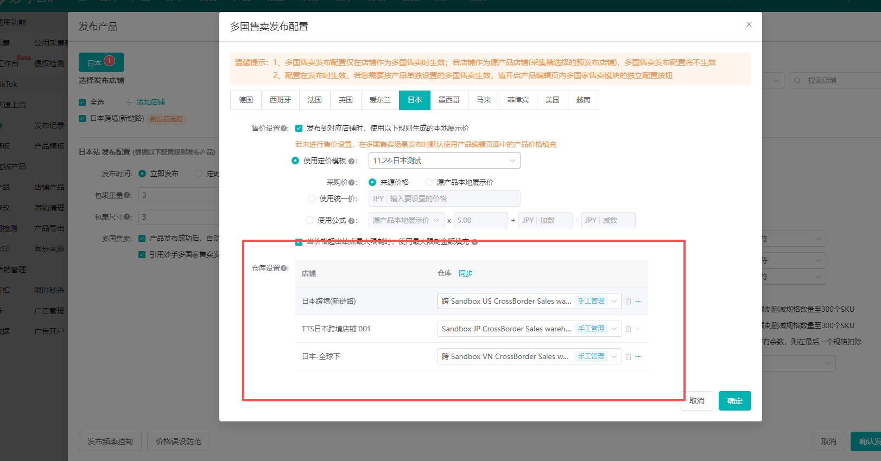The width and height of the screenshot is (881, 461).
Task: Click the search magnifier in 搜索店铺
Action: tap(797, 80)
